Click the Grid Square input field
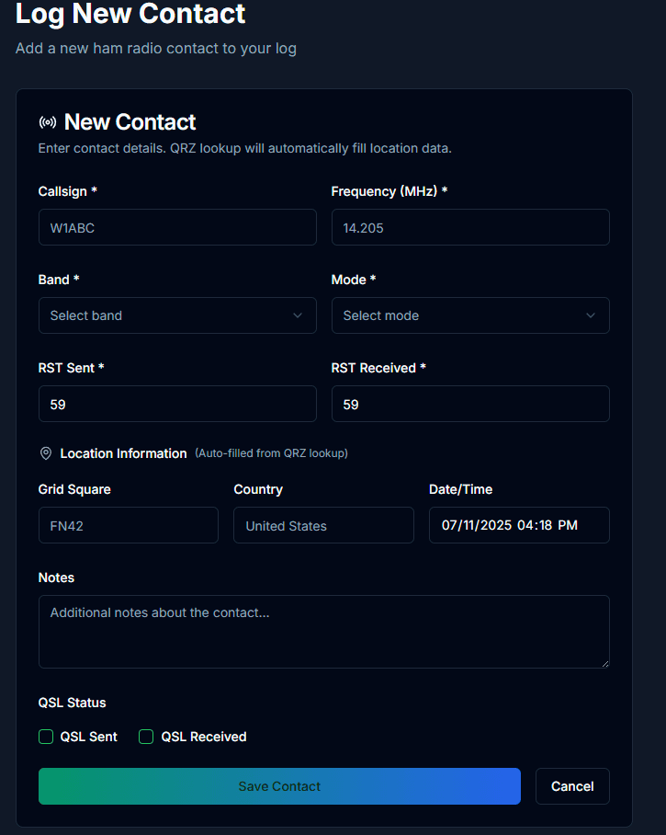The height and width of the screenshot is (835, 666). click(x=129, y=525)
